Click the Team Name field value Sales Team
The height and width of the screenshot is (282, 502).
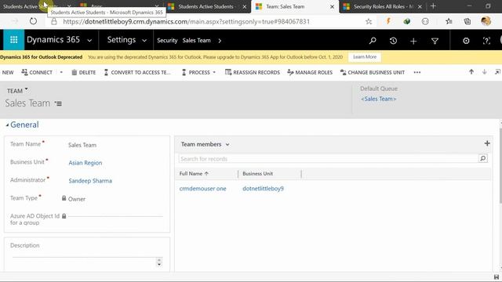82,145
